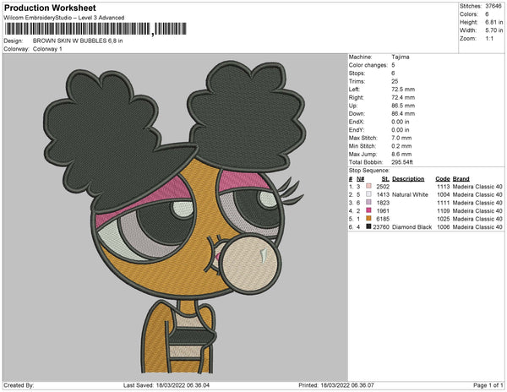Screen dimensions: 507x392
Task: Click the Max Jump value '8.6 mm'
Action: coord(401,154)
